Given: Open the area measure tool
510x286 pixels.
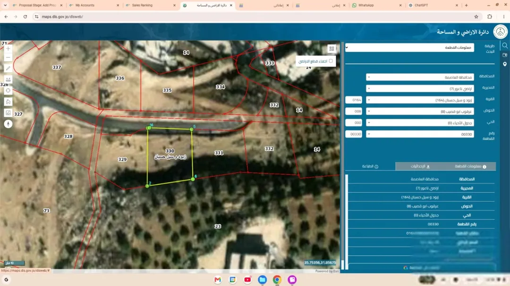Looking at the screenshot, I should pyautogui.click(x=8, y=113).
